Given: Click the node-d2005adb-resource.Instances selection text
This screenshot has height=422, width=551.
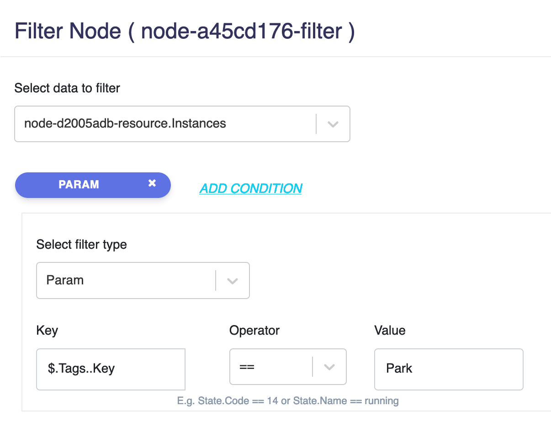Looking at the screenshot, I should [125, 123].
